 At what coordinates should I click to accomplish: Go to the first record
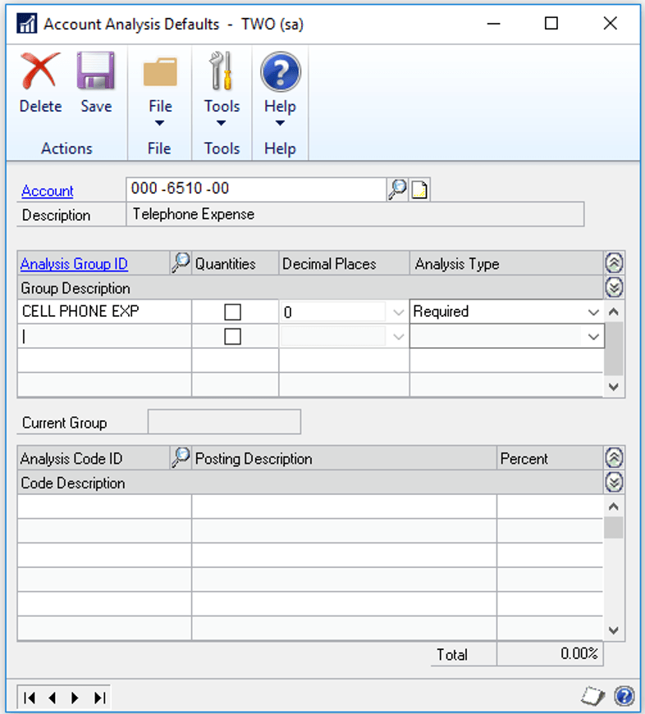click(30, 698)
